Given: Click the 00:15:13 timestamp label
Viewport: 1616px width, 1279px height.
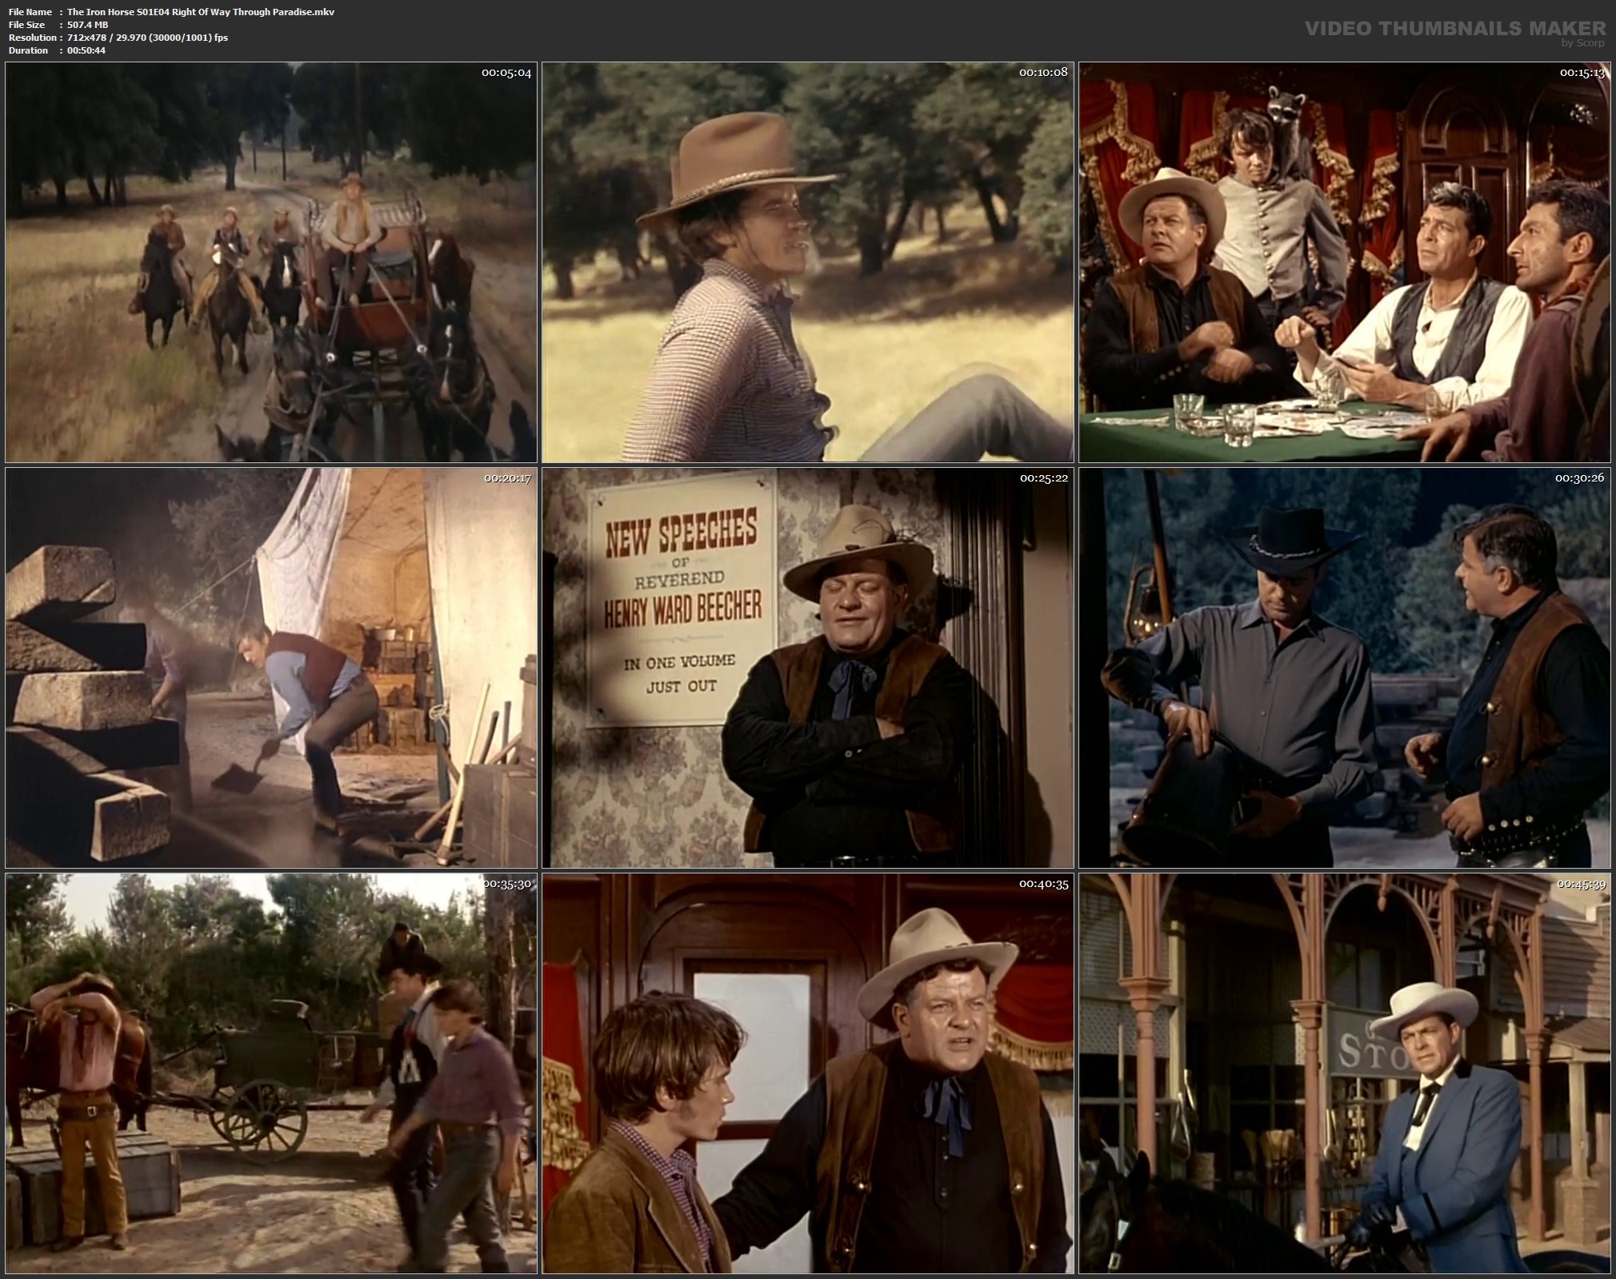Looking at the screenshot, I should (x=1582, y=73).
